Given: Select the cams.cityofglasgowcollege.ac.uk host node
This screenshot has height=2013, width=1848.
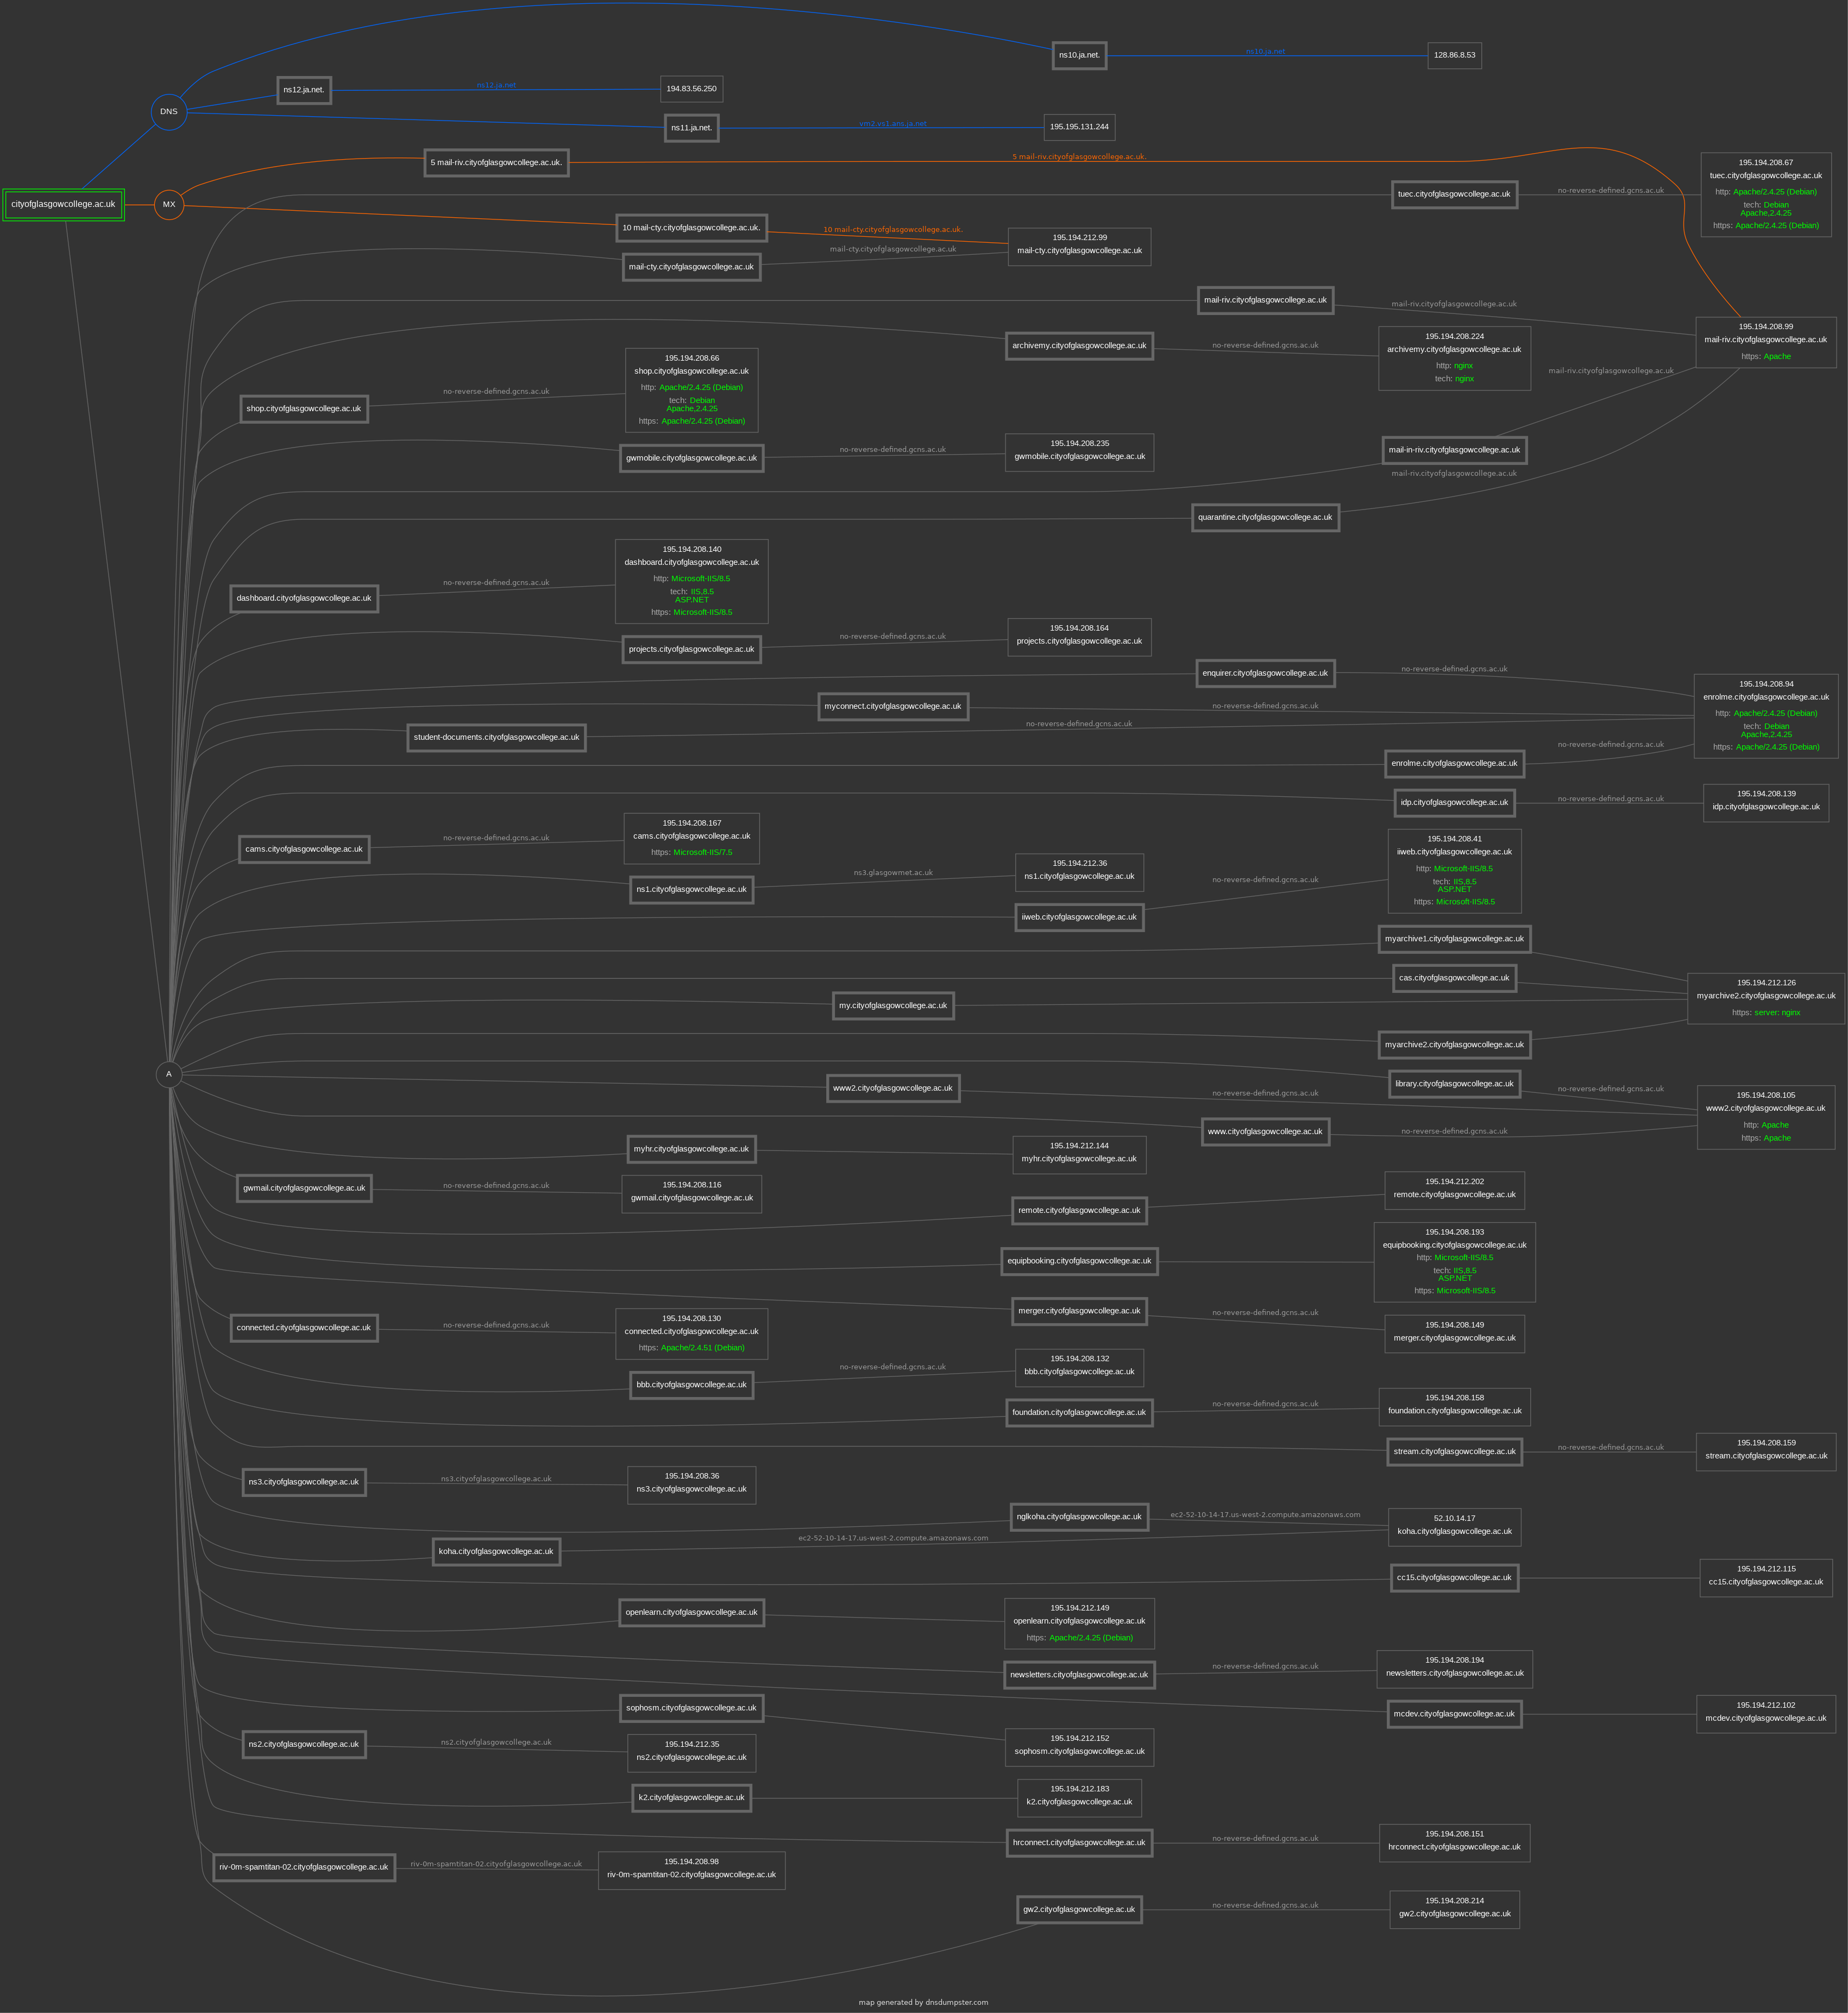Looking at the screenshot, I should tap(304, 849).
